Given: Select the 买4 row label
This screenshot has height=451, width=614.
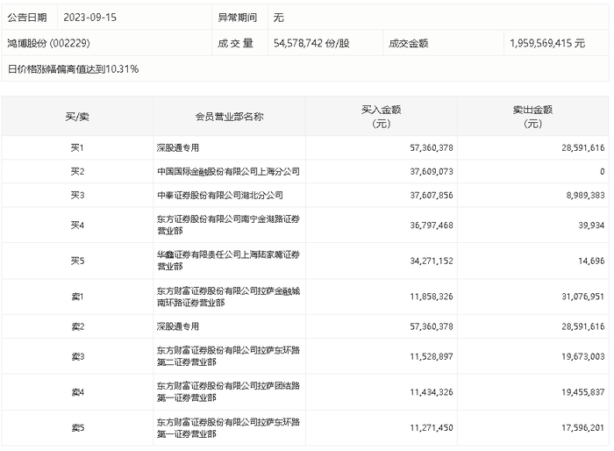Looking at the screenshot, I should (x=77, y=225).
